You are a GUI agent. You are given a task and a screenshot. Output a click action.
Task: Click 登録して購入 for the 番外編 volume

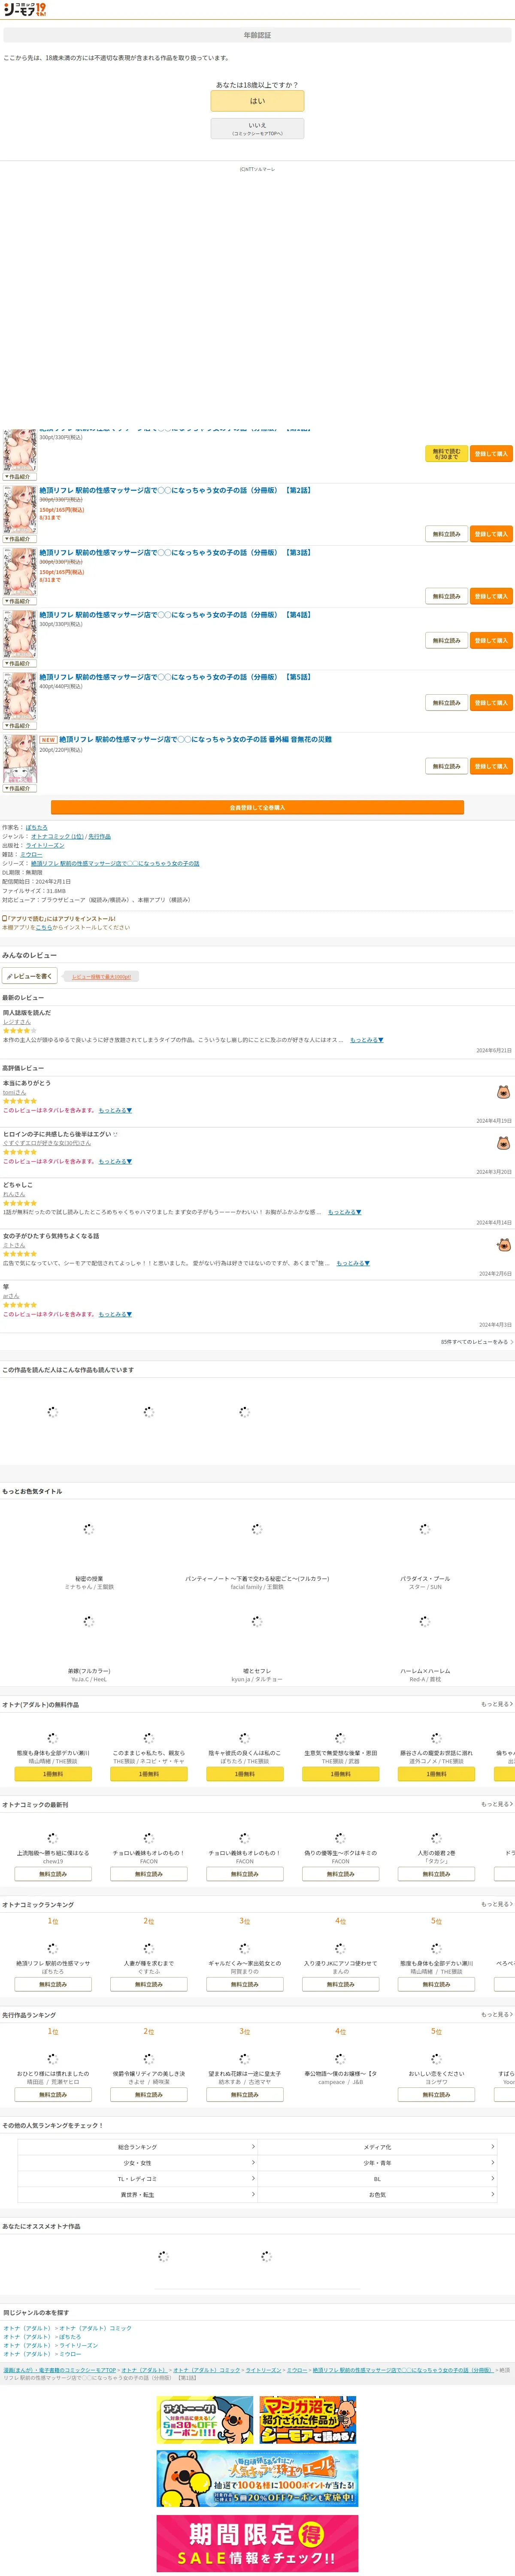491,766
